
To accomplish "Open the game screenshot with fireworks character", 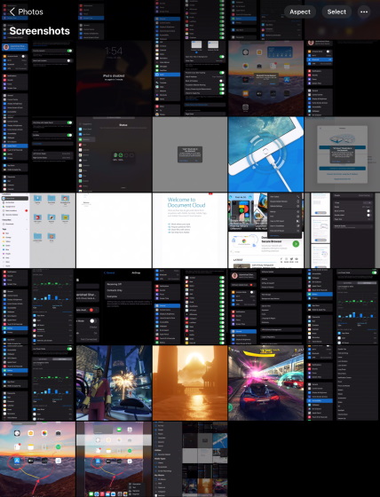I will (x=114, y=383).
